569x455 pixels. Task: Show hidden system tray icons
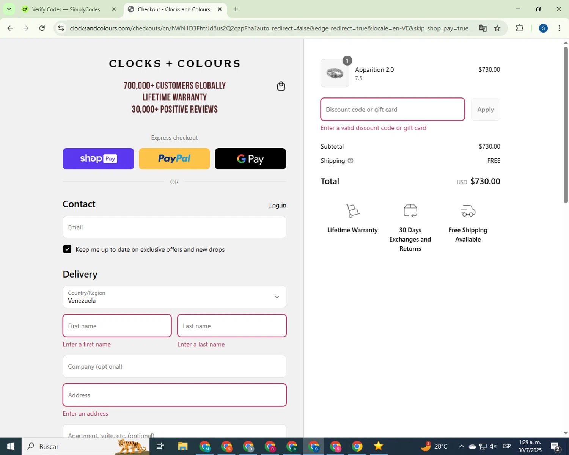(461, 446)
